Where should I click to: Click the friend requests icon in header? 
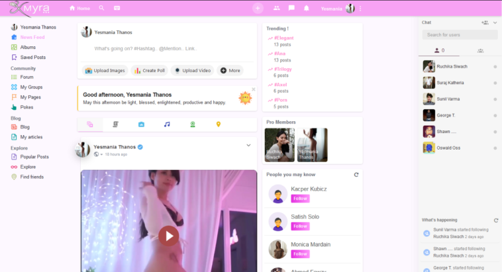(276, 8)
